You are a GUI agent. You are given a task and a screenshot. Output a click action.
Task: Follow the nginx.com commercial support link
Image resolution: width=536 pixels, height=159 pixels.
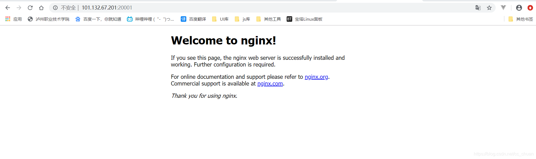tap(270, 84)
